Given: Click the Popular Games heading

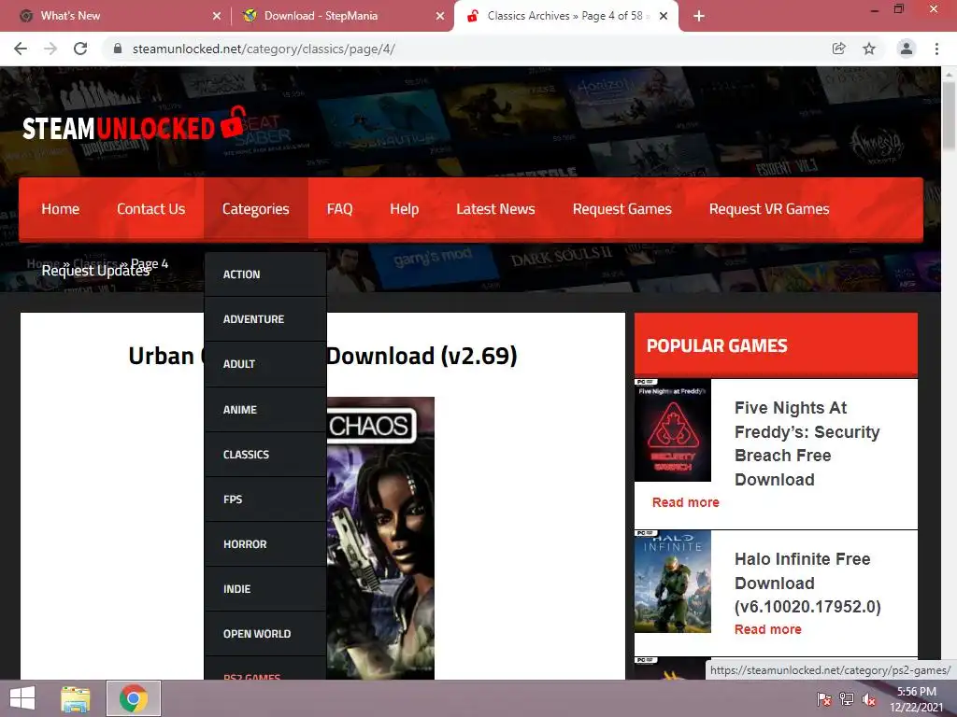Looking at the screenshot, I should [717, 345].
